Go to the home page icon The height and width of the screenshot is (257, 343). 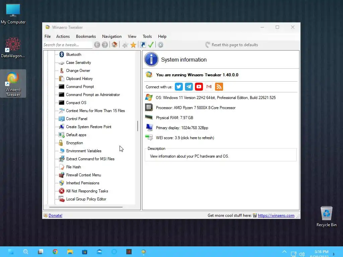115,45
